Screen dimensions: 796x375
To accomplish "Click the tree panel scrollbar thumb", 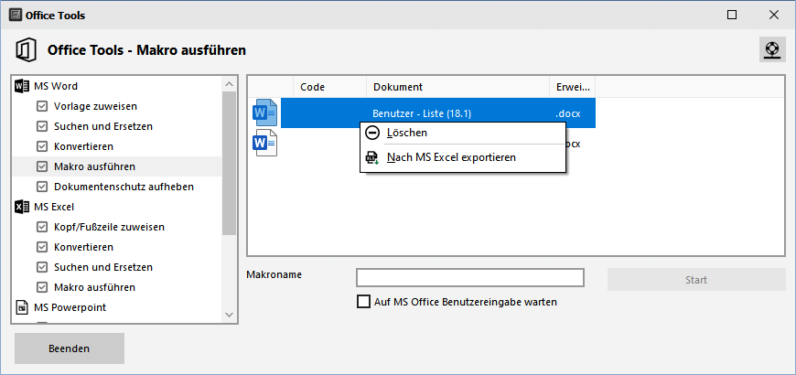I will pyautogui.click(x=229, y=164).
